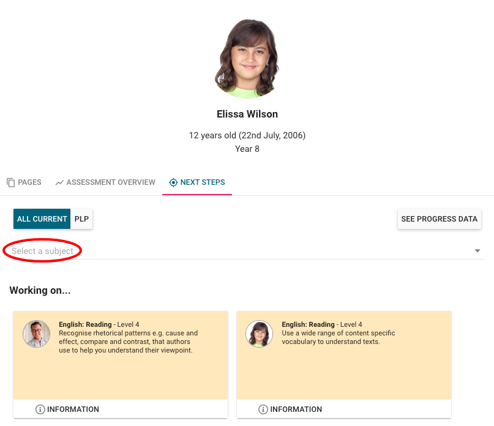Screen dimensions: 494x426
Task: Click the Next Steps target icon
Action: pos(173,182)
